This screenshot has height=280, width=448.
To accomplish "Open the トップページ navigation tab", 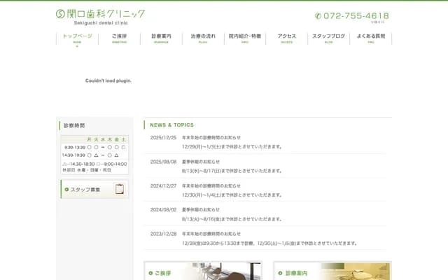I will click(77, 38).
